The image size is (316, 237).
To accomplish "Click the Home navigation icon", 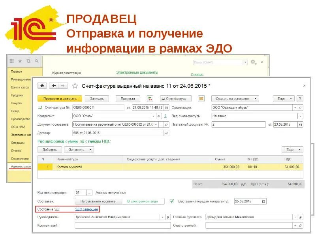I will 42,85.
